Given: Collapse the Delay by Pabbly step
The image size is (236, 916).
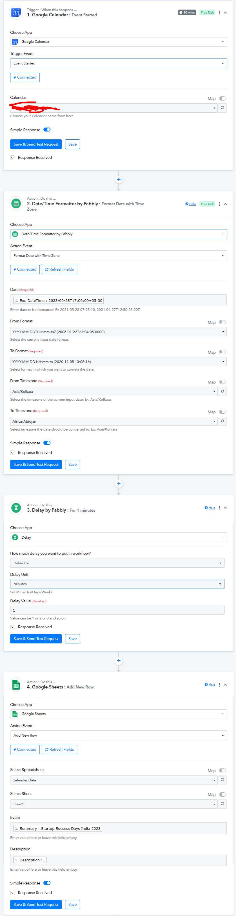Looking at the screenshot, I should pos(225,508).
